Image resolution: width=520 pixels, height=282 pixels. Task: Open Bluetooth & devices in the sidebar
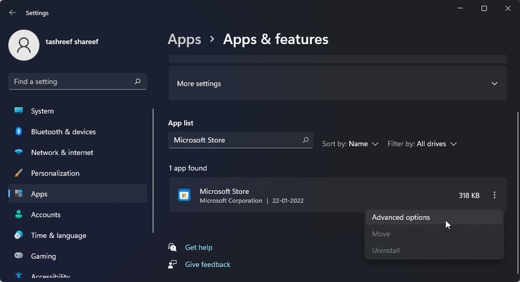pyautogui.click(x=78, y=132)
